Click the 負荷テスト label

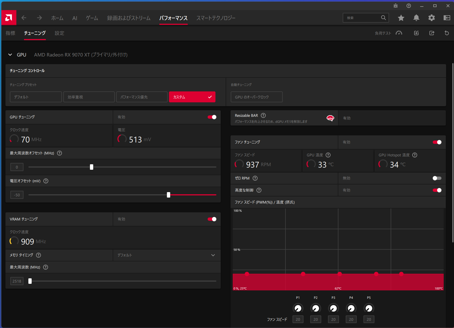click(x=383, y=33)
